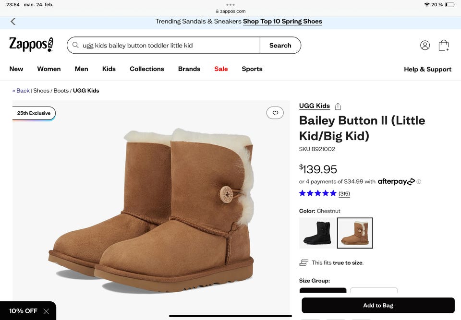Click Add to Bag

tap(378, 305)
